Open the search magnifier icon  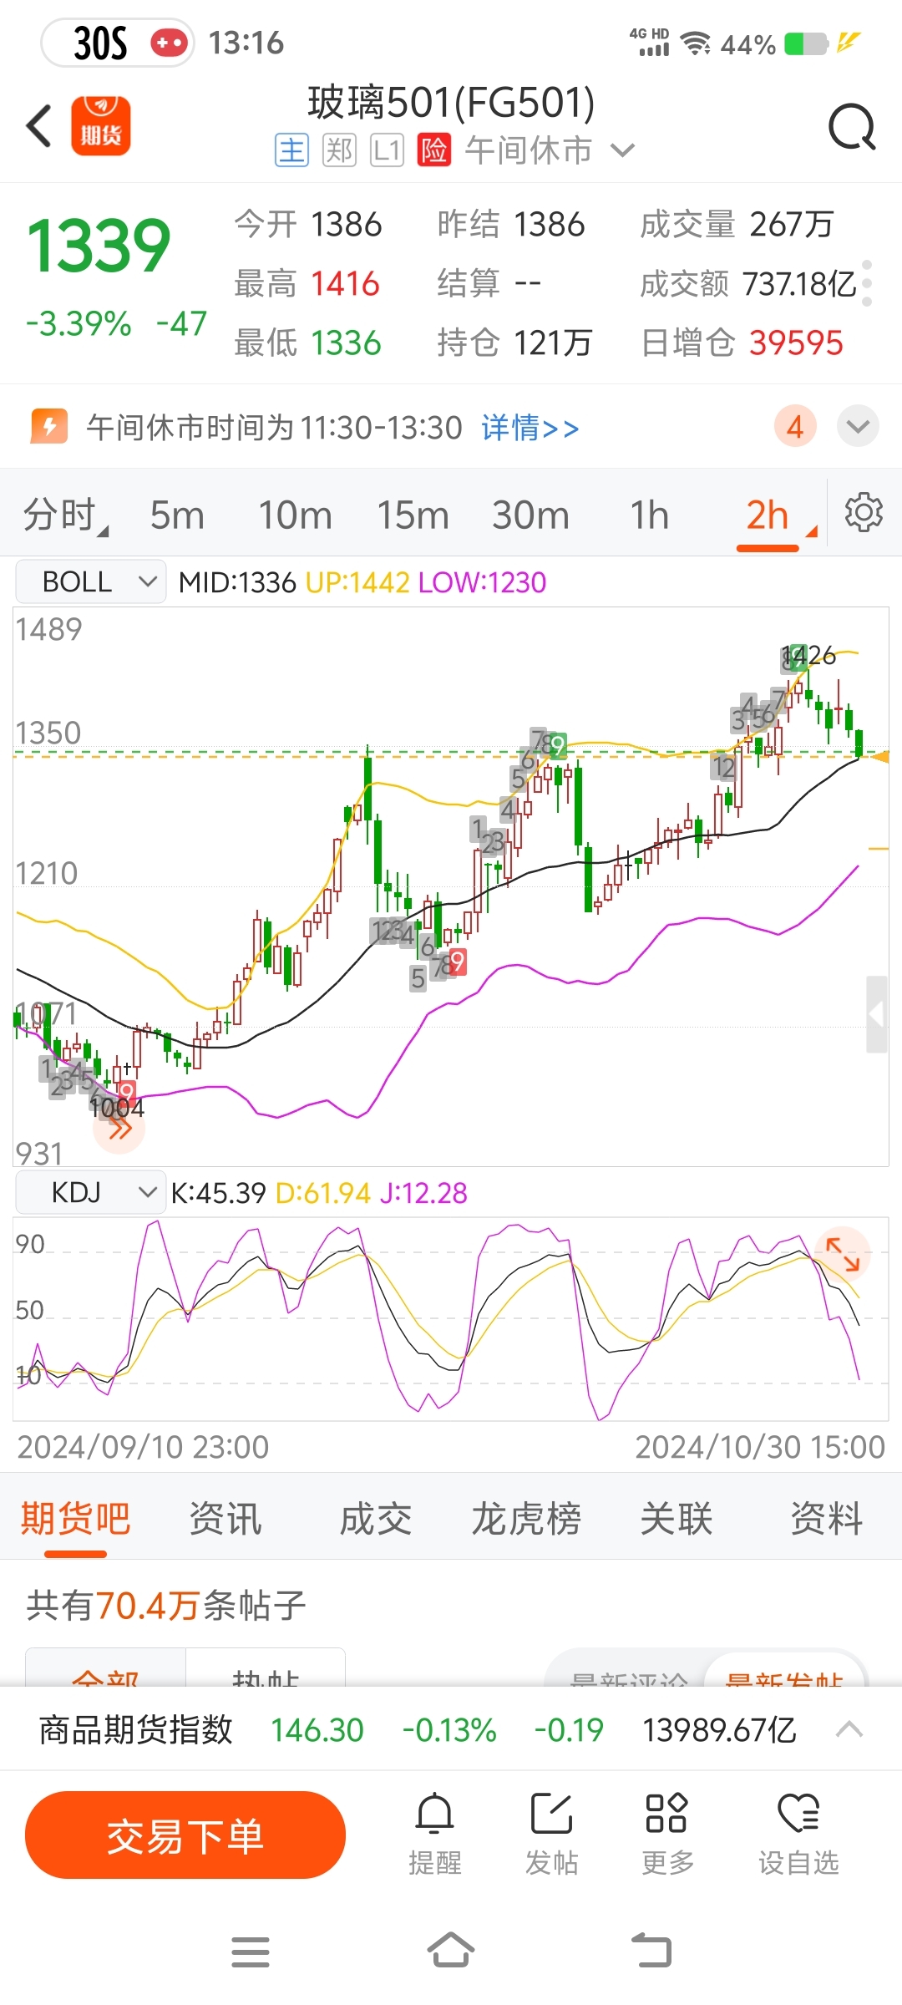pyautogui.click(x=852, y=127)
